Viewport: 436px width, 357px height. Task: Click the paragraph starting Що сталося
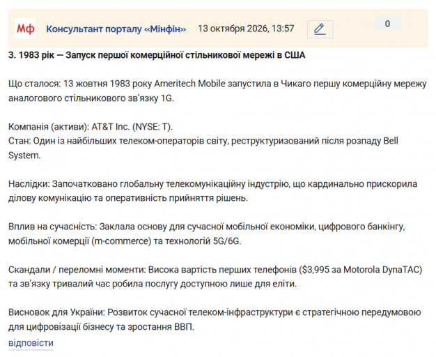(217, 91)
